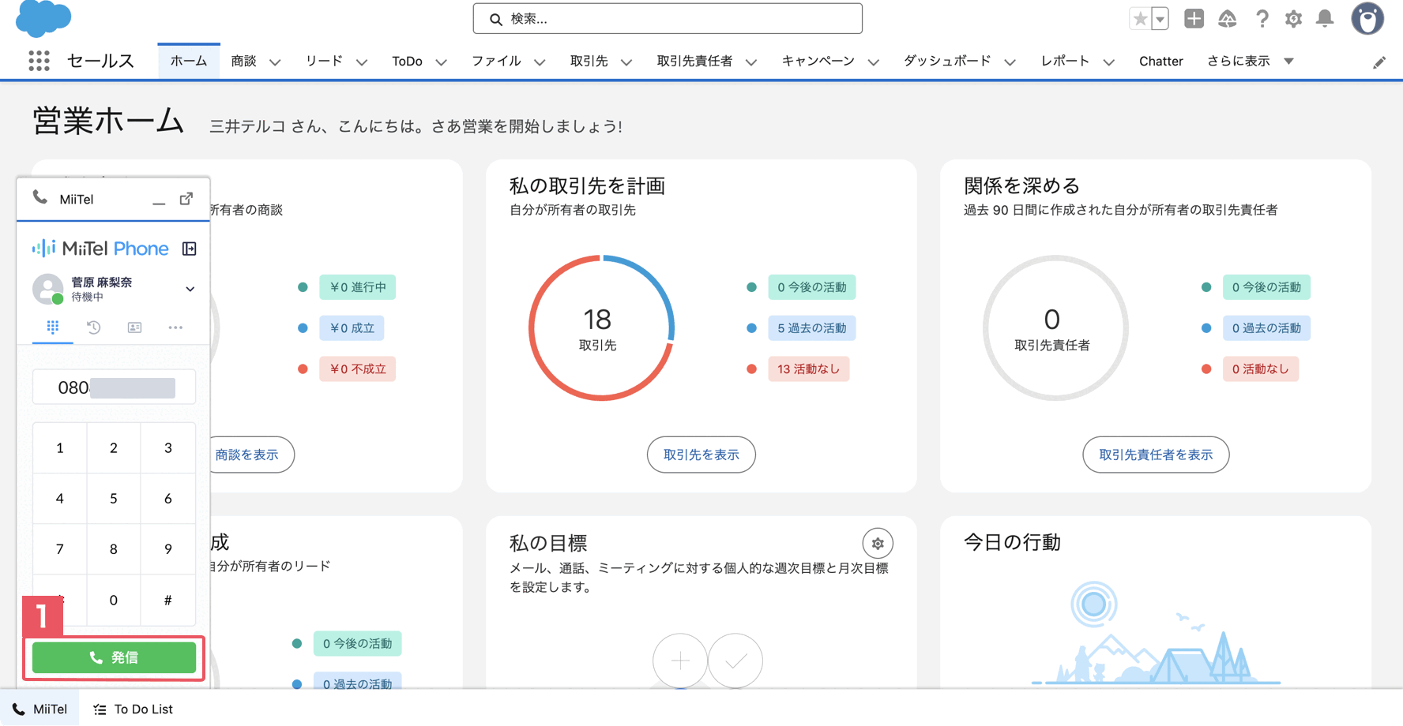Open the MiiTel call history tab

(93, 327)
